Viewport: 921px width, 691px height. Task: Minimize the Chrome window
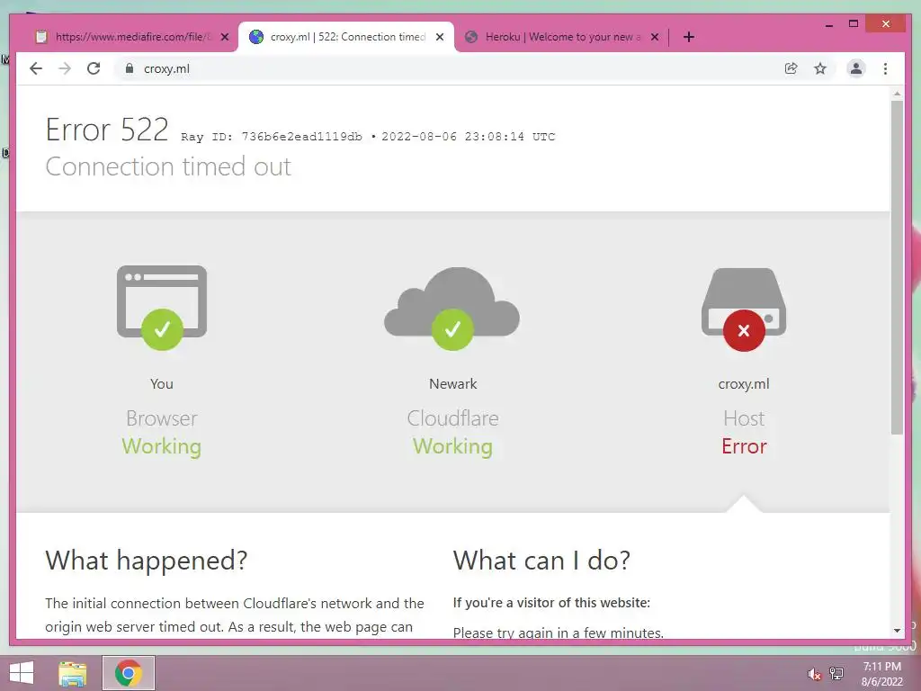828,24
